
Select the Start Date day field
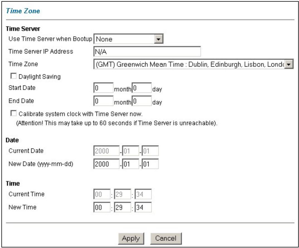coord(142,88)
